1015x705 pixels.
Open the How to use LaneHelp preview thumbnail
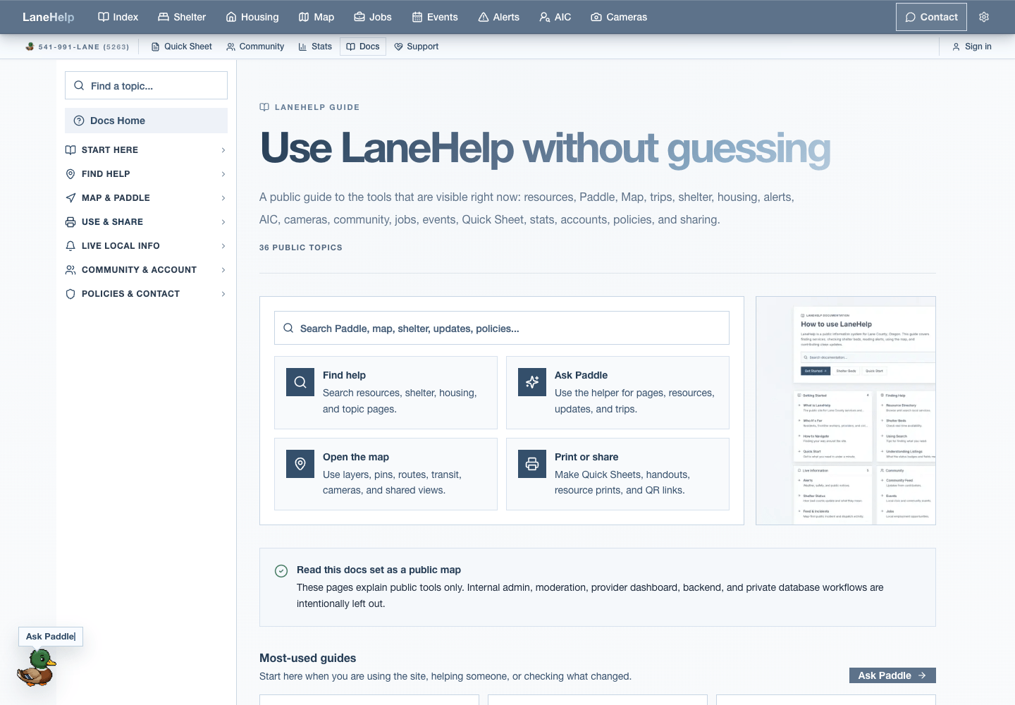[x=846, y=410]
